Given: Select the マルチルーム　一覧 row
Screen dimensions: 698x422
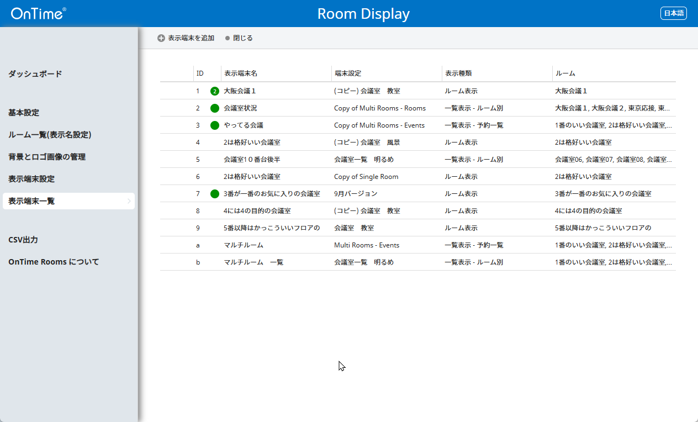Looking at the screenshot, I should click(253, 262).
